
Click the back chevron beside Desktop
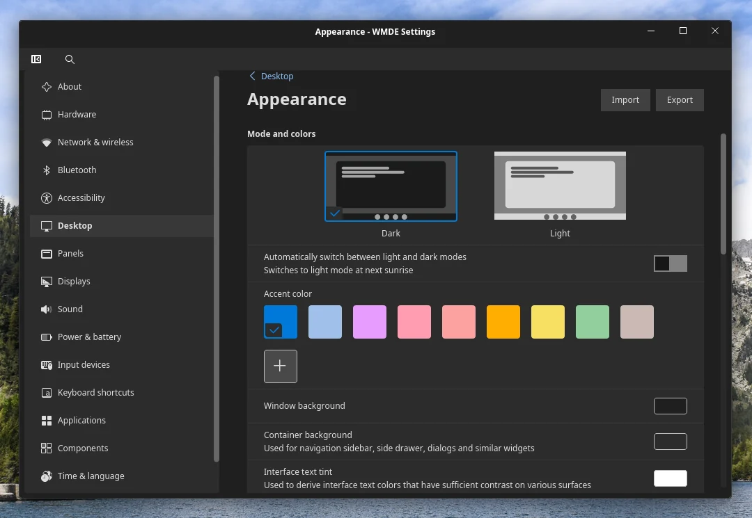point(252,76)
